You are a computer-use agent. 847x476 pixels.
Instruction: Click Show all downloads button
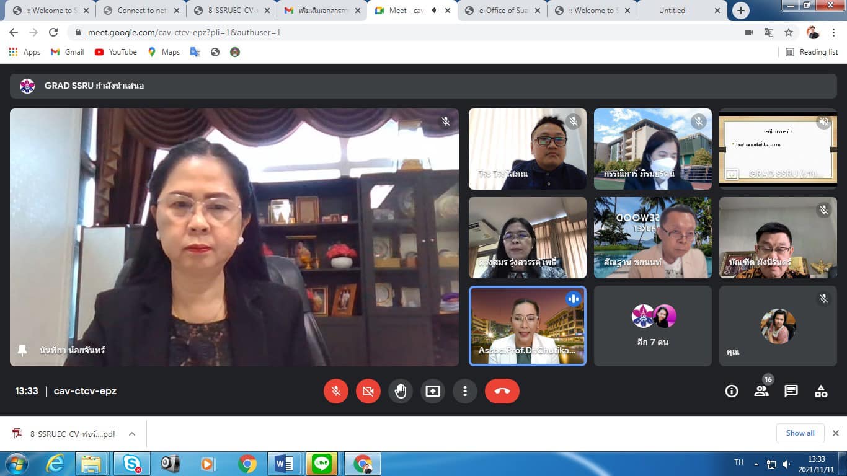click(x=800, y=433)
